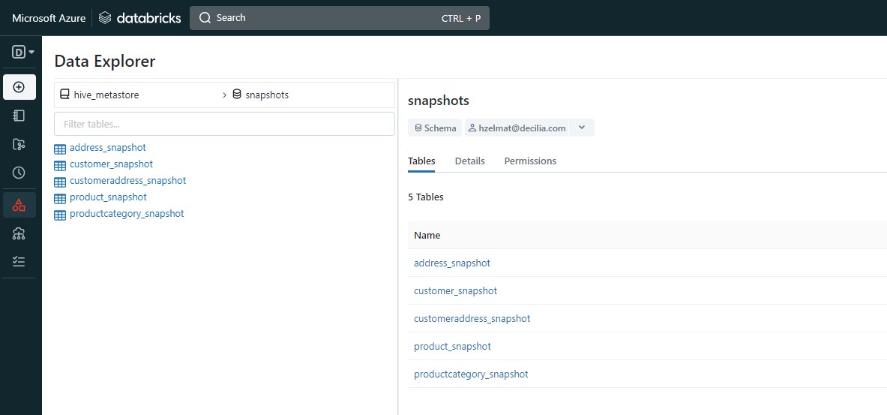Open the Workspace notebook sidebar icon
The image size is (887, 415).
[19, 116]
